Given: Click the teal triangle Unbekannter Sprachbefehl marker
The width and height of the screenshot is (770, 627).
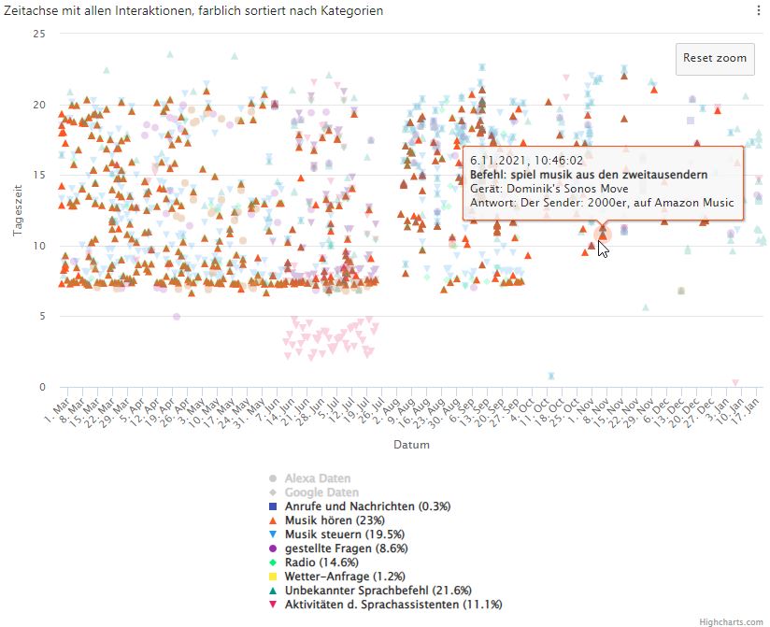Looking at the screenshot, I should (x=273, y=591).
